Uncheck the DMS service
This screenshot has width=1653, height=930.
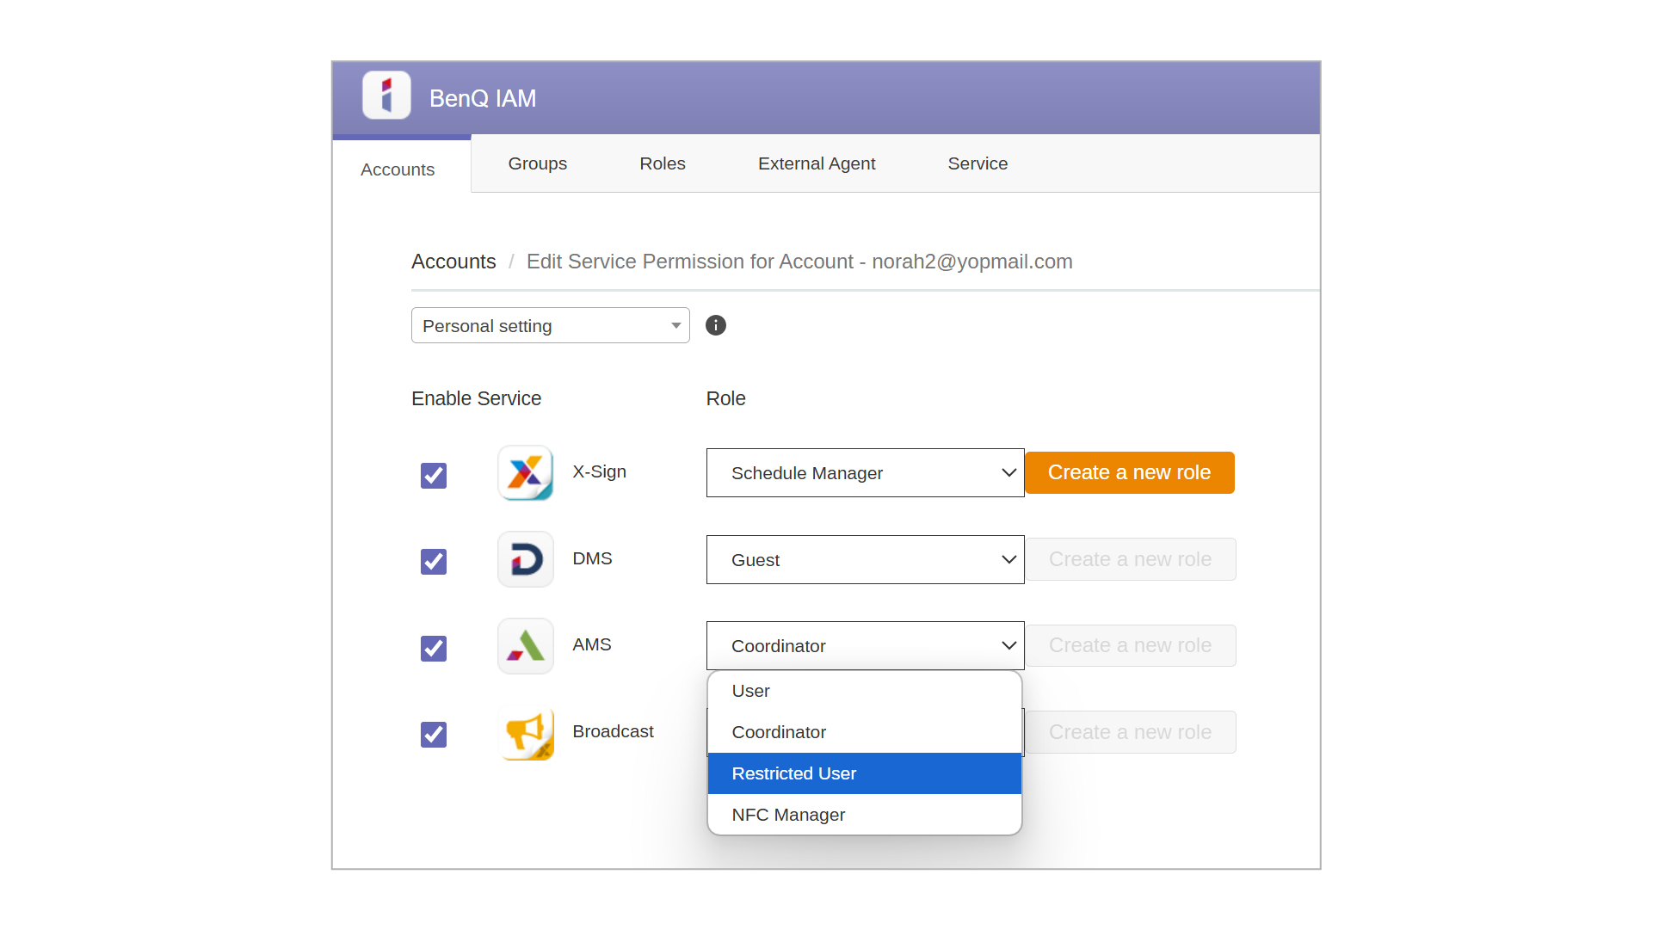433,562
